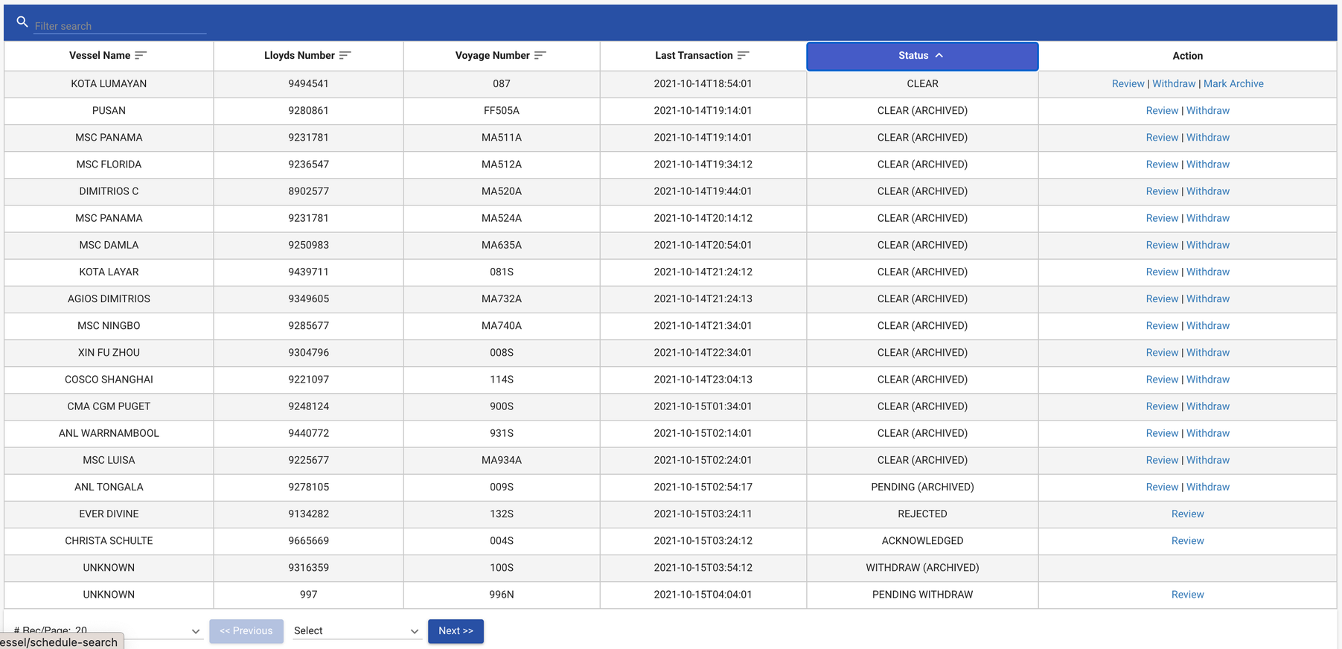This screenshot has width=1342, height=649.
Task: Review the KOTA LUMAYAN record
Action: click(x=1128, y=84)
